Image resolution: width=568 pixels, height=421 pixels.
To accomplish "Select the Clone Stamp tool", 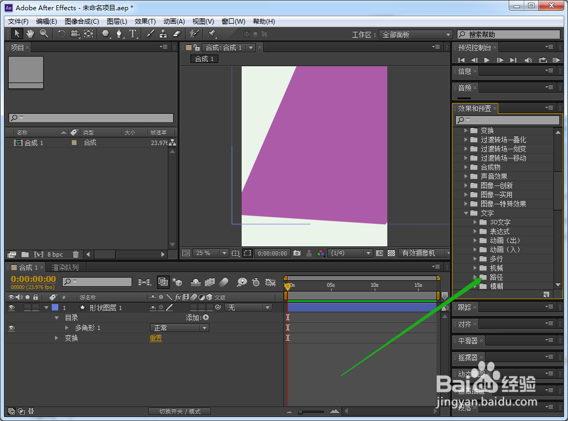I will pos(163,34).
